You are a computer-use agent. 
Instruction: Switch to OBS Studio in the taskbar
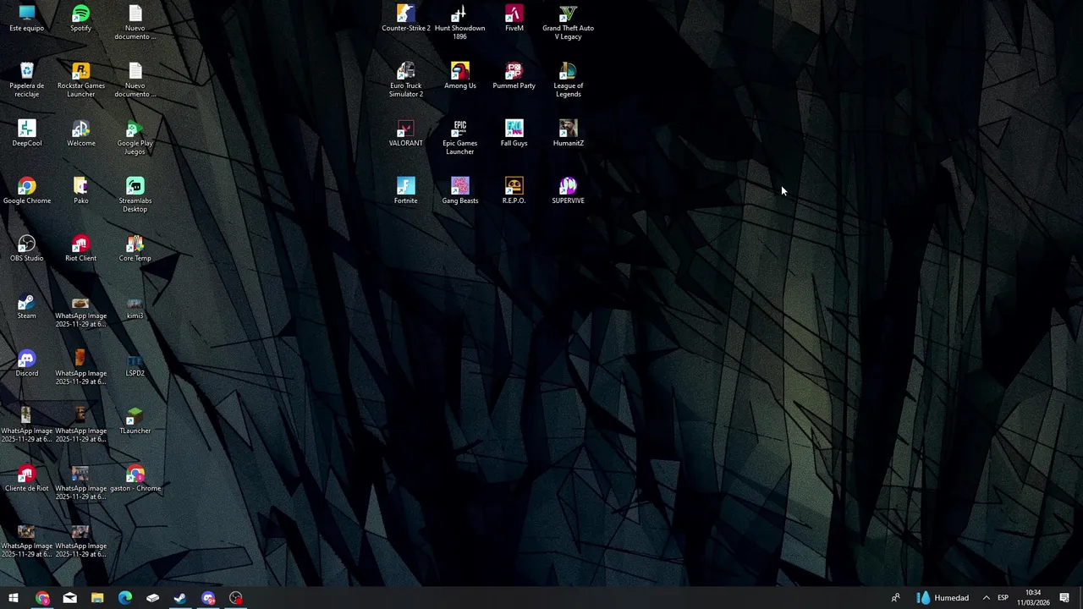pyautogui.click(x=236, y=598)
